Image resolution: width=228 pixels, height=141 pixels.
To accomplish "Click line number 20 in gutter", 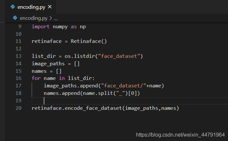I will pyautogui.click(x=19, y=108).
